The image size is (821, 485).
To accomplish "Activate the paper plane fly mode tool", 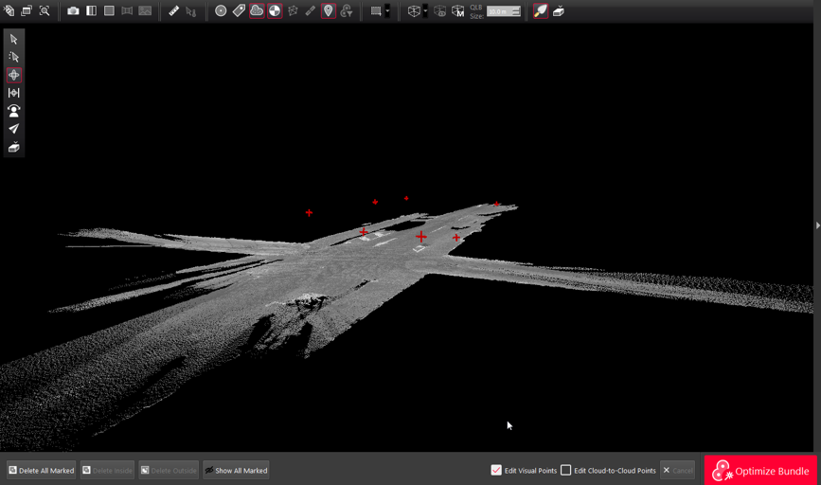I will pos(14,129).
